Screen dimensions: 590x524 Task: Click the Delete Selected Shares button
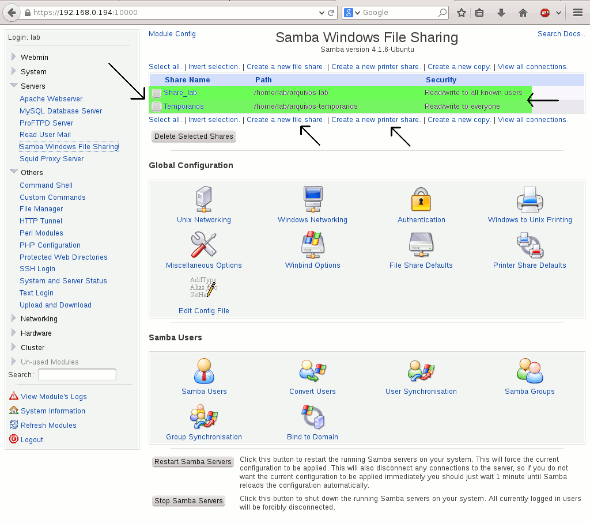point(194,136)
